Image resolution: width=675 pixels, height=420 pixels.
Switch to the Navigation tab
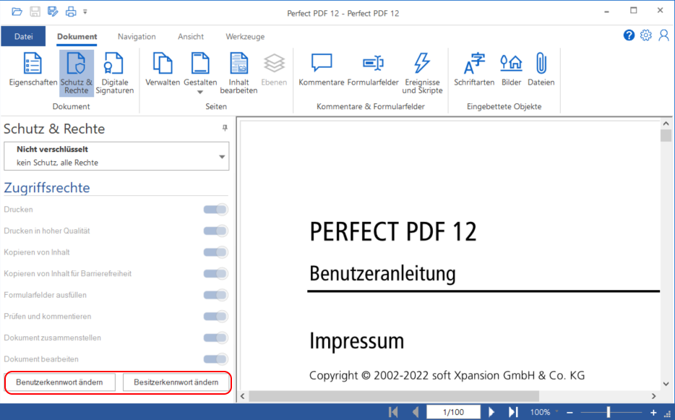pos(137,36)
